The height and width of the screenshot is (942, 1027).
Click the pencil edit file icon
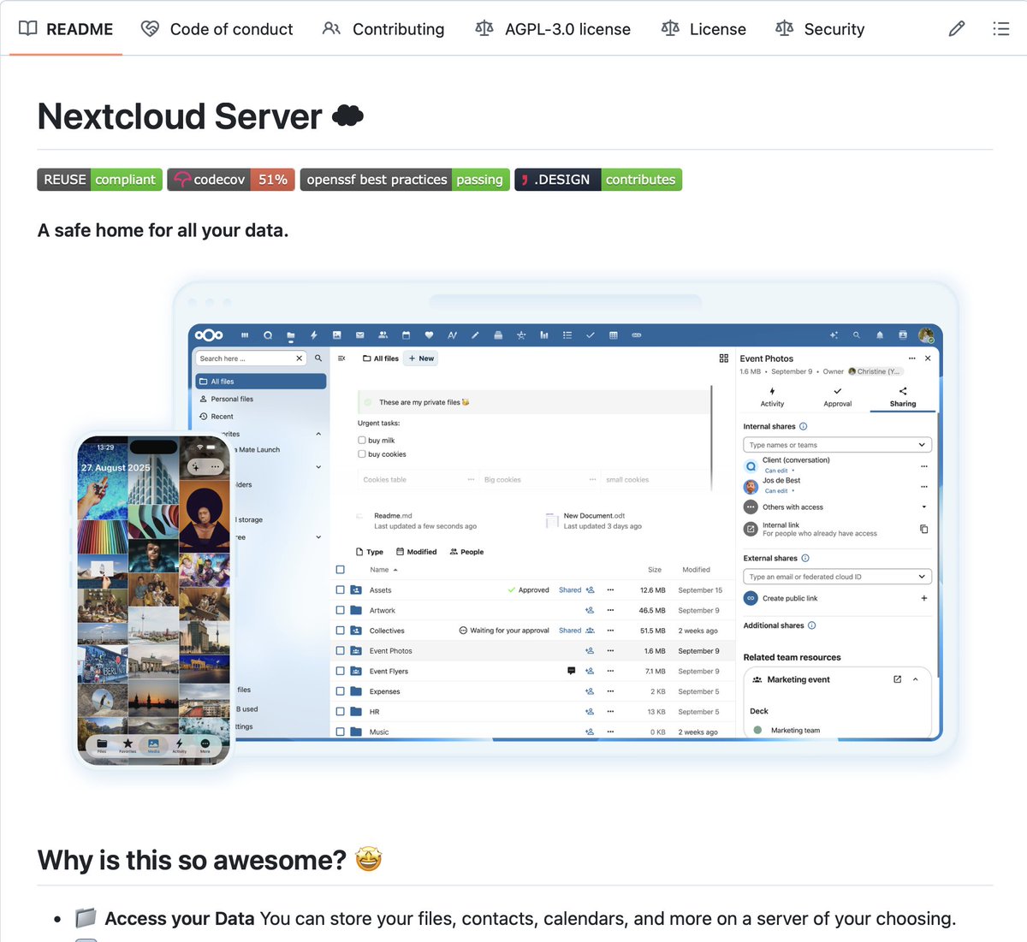click(x=957, y=29)
